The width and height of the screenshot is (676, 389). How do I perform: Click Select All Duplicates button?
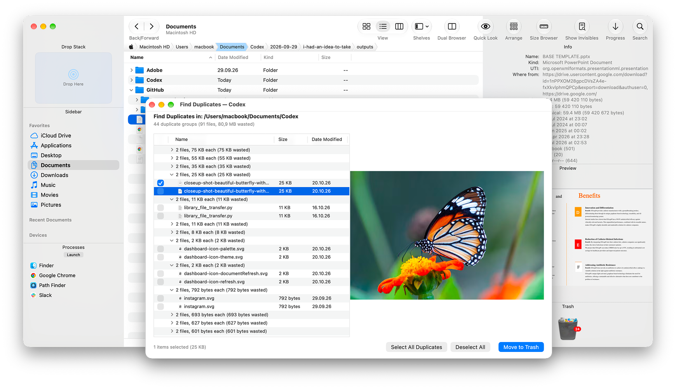coord(416,347)
